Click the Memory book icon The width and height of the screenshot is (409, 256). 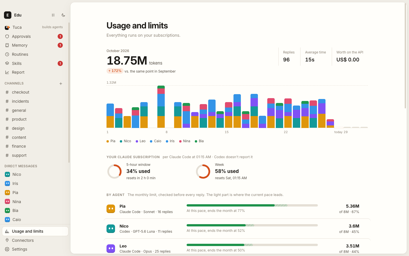[7, 45]
